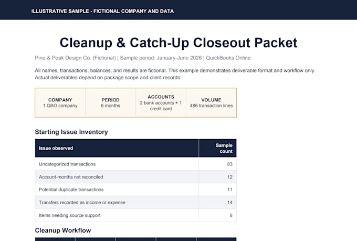Screen dimensions: 357x241
Task: Select the 'Items needing source support' row label
Action: pos(70,215)
